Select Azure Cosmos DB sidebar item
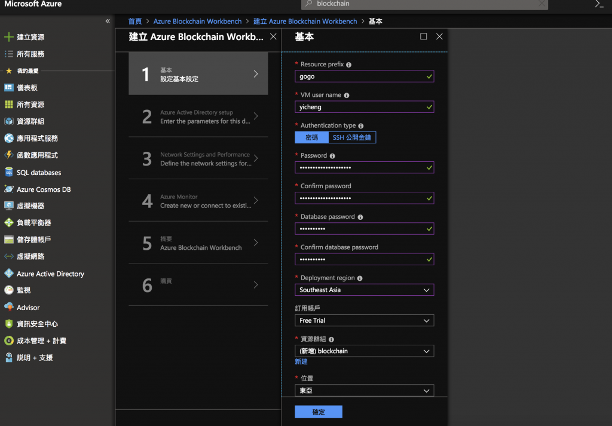Image resolution: width=612 pixels, height=426 pixels. tap(44, 189)
